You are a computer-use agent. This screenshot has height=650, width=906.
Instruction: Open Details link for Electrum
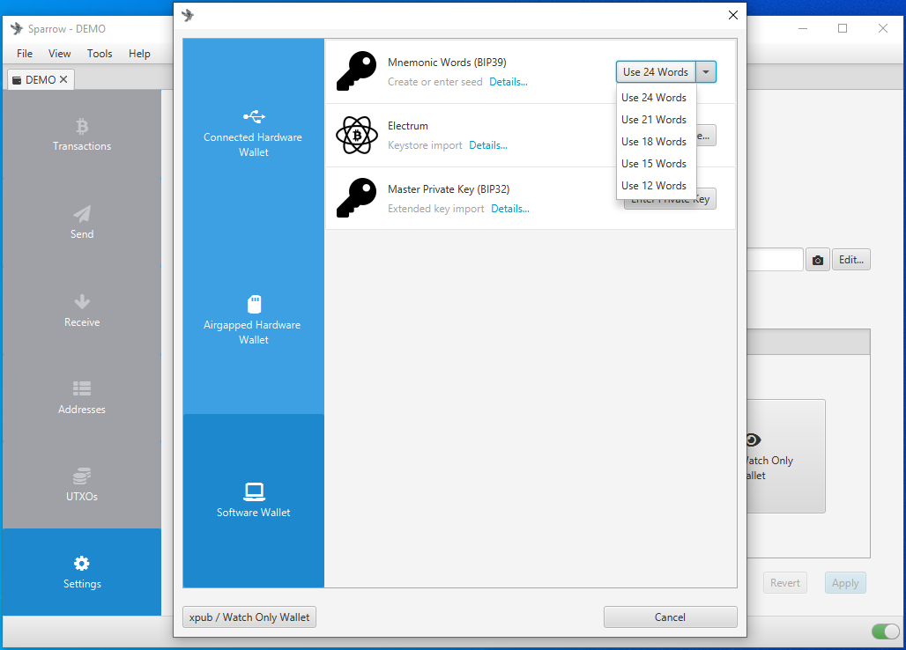tap(488, 145)
